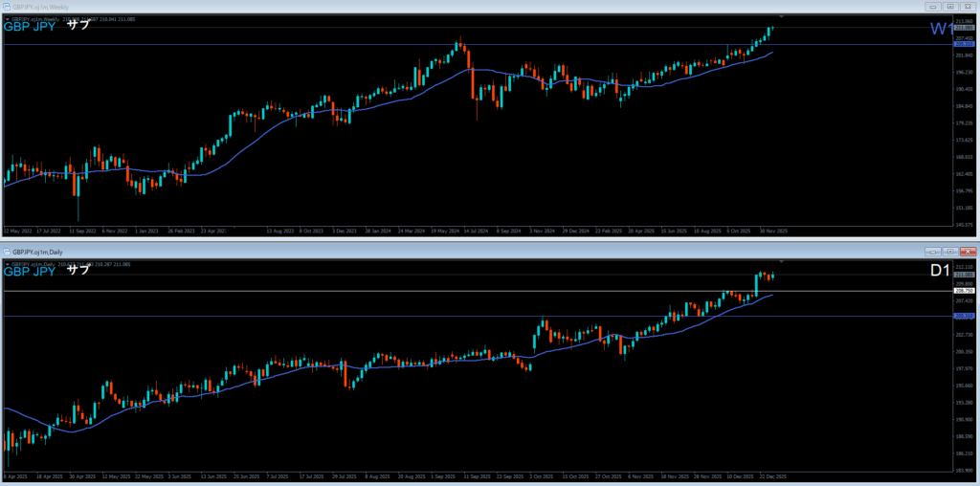The height and width of the screenshot is (486, 980).
Task: Click the Daily chart window title icon
Action: point(7,251)
